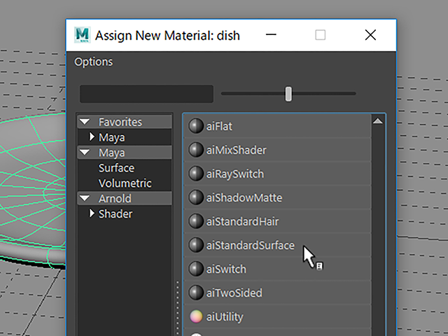Assign the aiSwitch material

[277, 269]
